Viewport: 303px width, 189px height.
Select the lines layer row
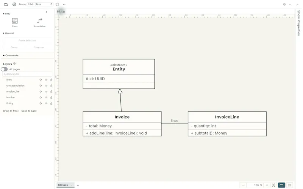[x=27, y=80]
